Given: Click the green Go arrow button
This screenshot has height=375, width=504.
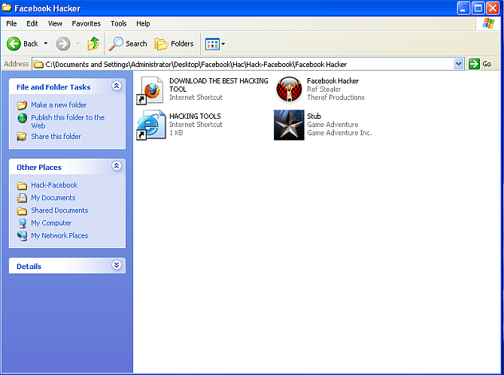Looking at the screenshot, I should [x=474, y=64].
